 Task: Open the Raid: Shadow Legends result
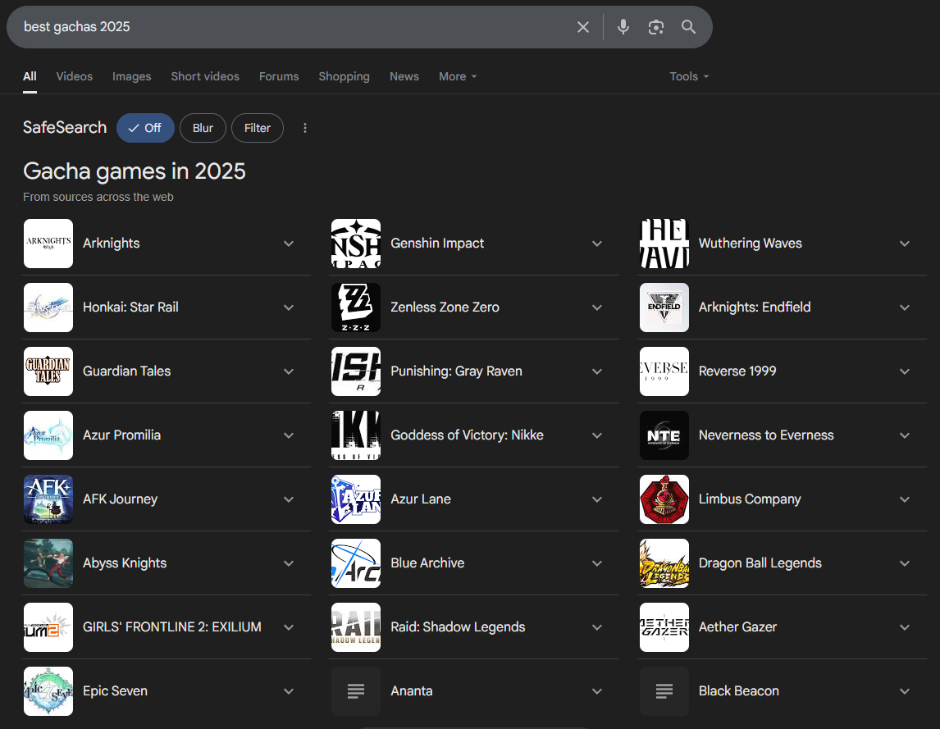point(458,627)
